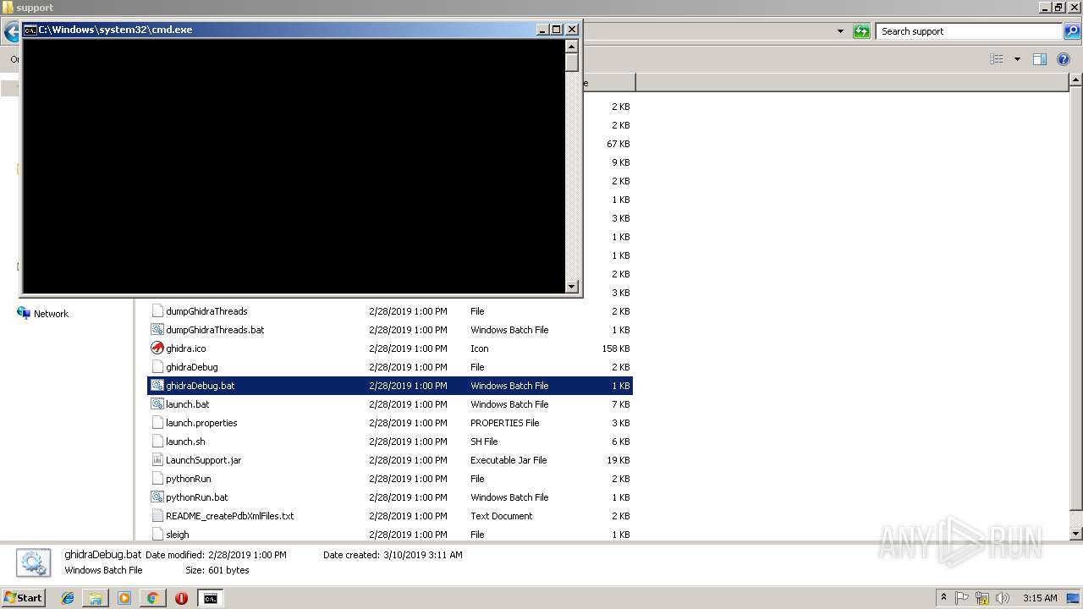The width and height of the screenshot is (1083, 609).
Task: Refresh the support folder view
Action: point(861,31)
